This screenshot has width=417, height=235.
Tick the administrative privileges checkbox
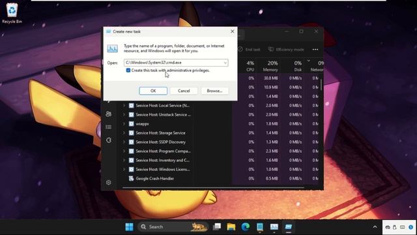pyautogui.click(x=128, y=70)
